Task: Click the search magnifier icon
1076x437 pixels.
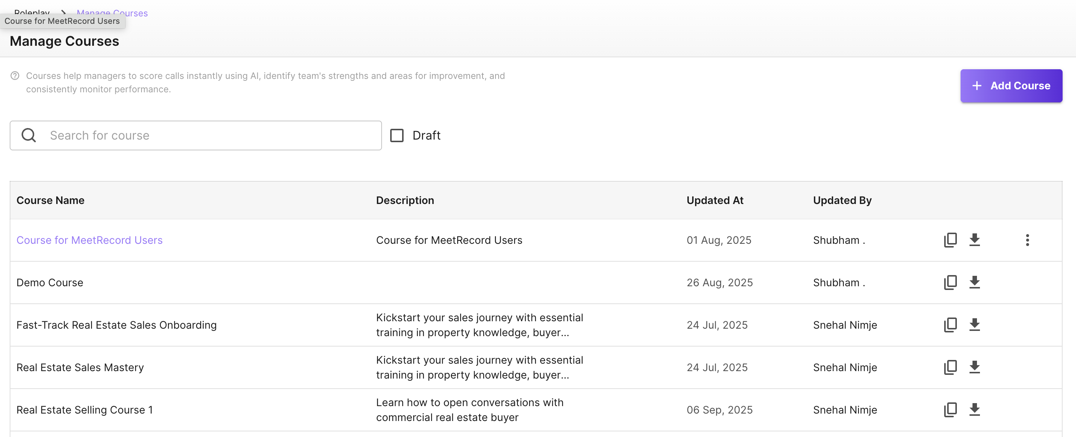Action: pos(29,135)
